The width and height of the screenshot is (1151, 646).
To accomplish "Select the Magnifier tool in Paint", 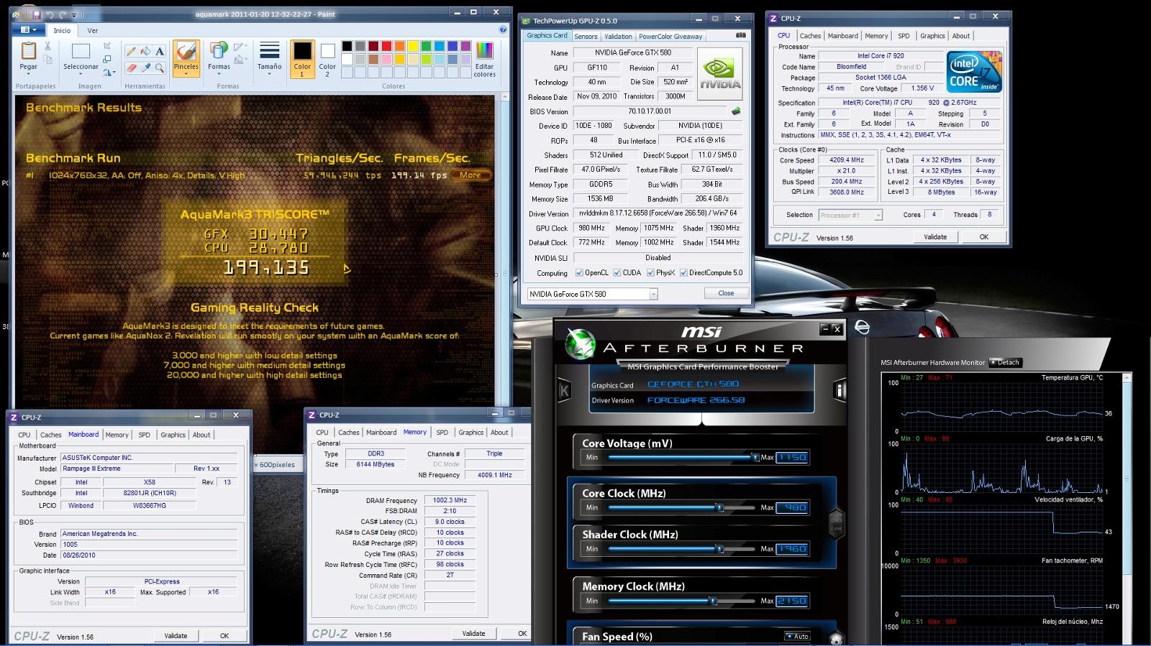I will [160, 68].
